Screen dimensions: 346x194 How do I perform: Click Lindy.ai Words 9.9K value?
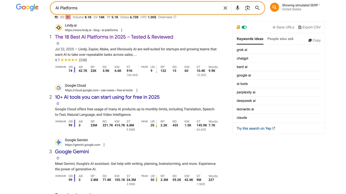212,71
